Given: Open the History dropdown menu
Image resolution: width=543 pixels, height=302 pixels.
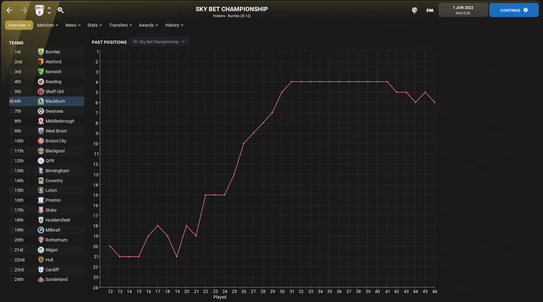Looking at the screenshot, I should 174,25.
